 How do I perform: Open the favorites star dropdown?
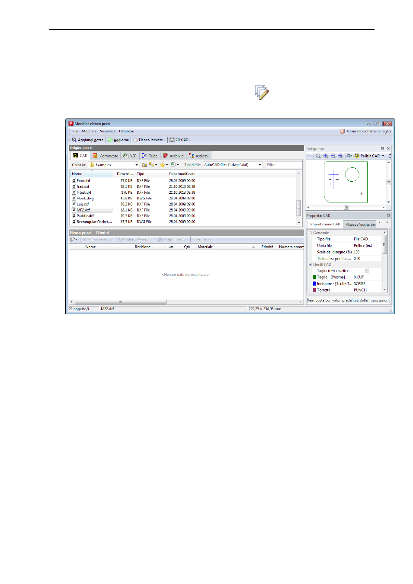click(x=164, y=165)
